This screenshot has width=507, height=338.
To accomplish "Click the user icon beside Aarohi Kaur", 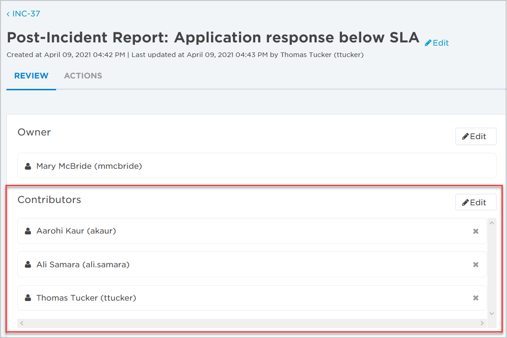I will click(28, 231).
